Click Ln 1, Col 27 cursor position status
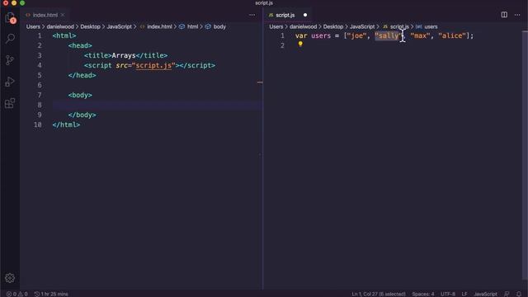The height and width of the screenshot is (297, 528). (x=379, y=294)
